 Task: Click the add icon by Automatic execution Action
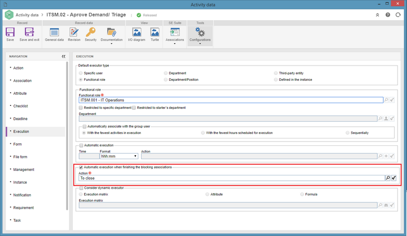[386, 156]
